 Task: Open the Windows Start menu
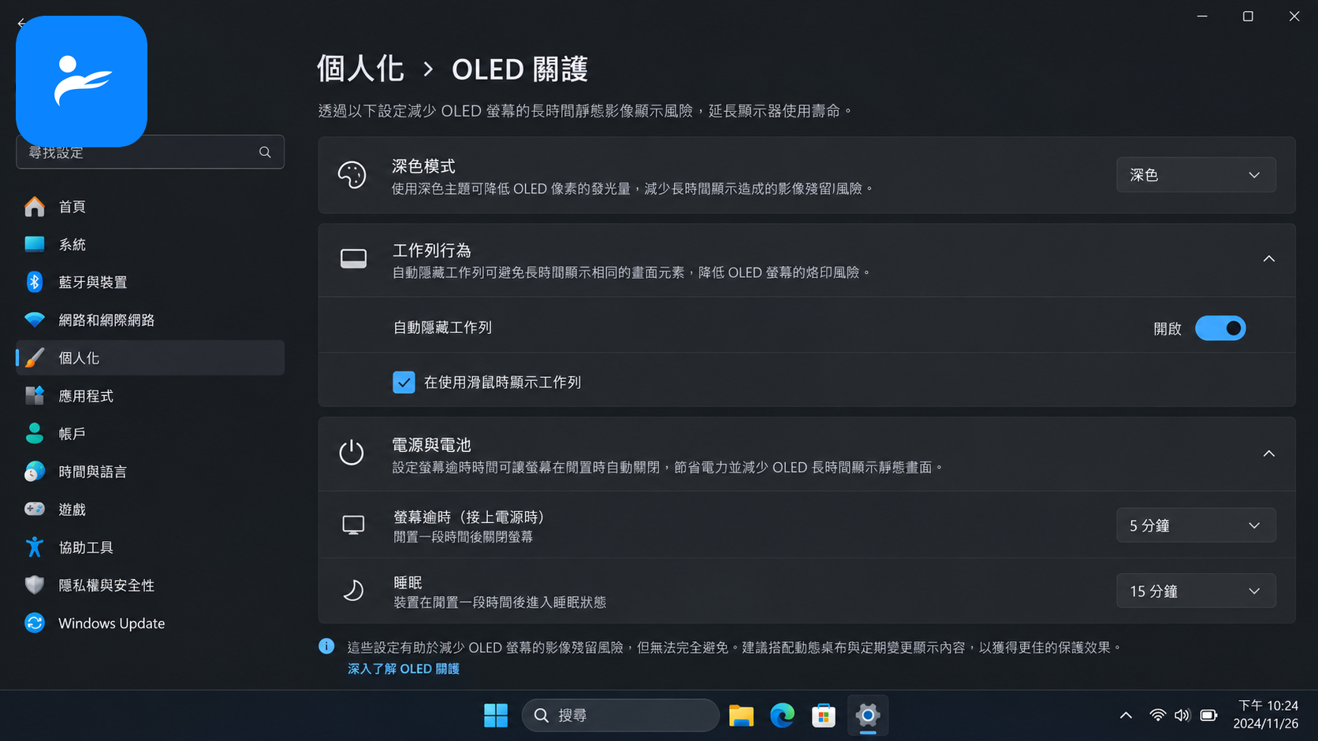click(496, 715)
